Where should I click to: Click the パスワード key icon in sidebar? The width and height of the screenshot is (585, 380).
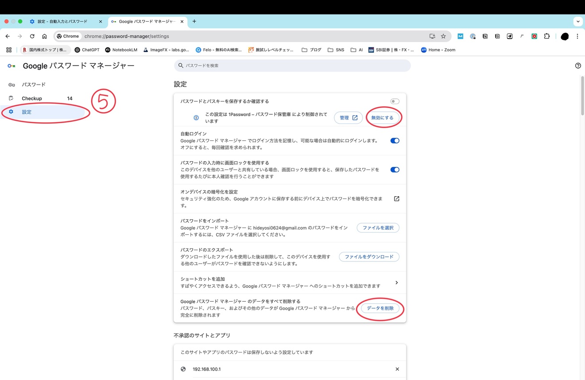click(12, 85)
